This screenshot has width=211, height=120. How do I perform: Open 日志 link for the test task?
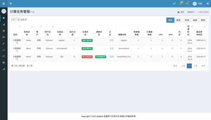112,57
